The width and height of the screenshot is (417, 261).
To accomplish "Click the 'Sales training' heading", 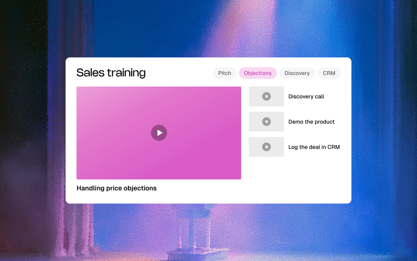I will (111, 73).
